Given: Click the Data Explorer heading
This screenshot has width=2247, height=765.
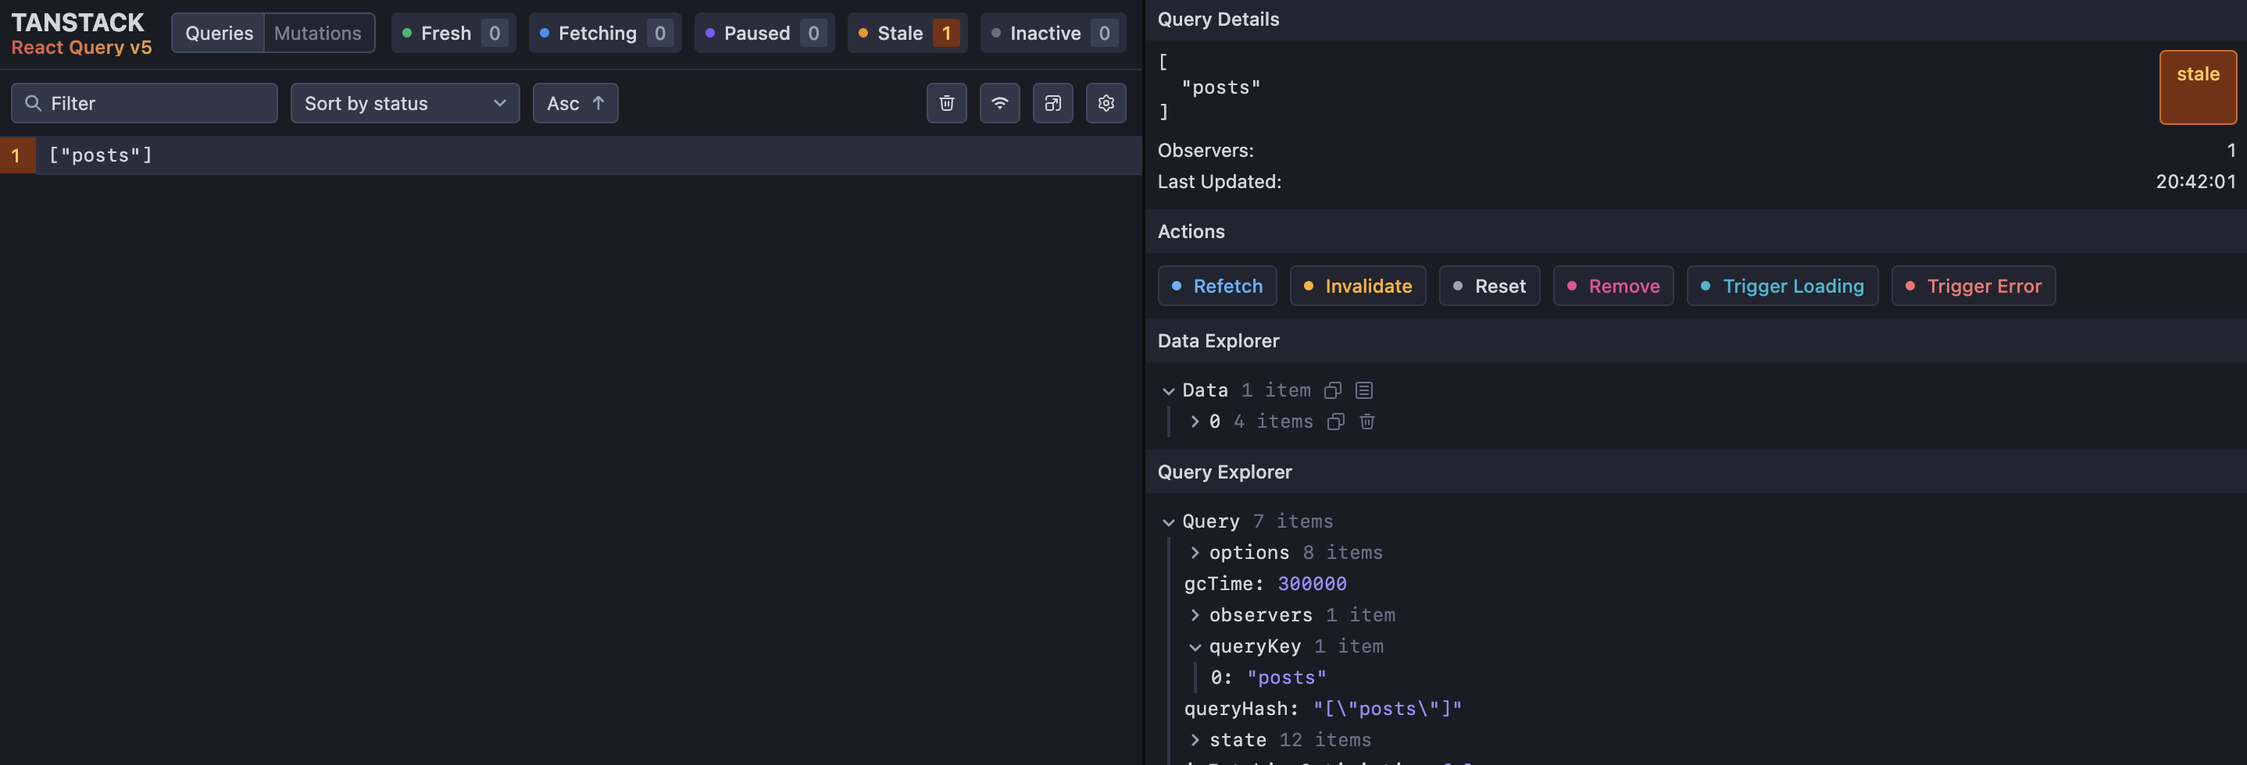Looking at the screenshot, I should [1218, 340].
